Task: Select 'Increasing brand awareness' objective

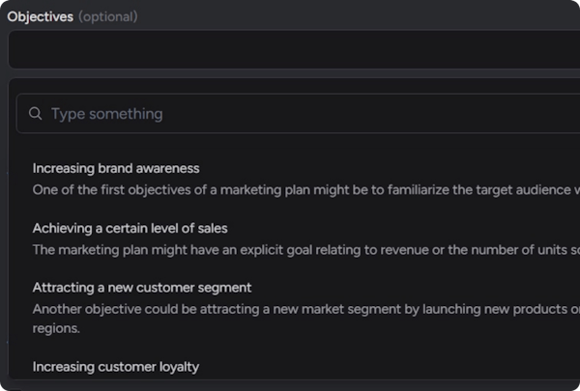Action: point(116,168)
